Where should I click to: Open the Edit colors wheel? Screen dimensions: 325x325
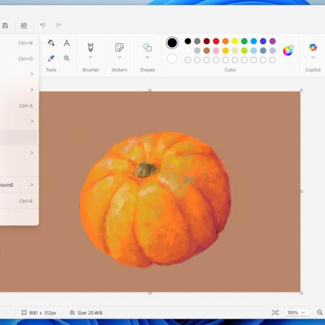click(288, 50)
